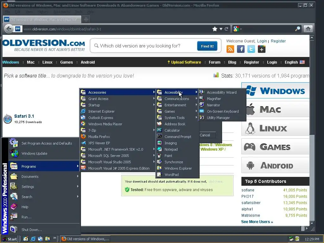This screenshot has height=243, width=324.
Task: Click the Windows Explorer icon in Accessories
Action: [x=159, y=168]
